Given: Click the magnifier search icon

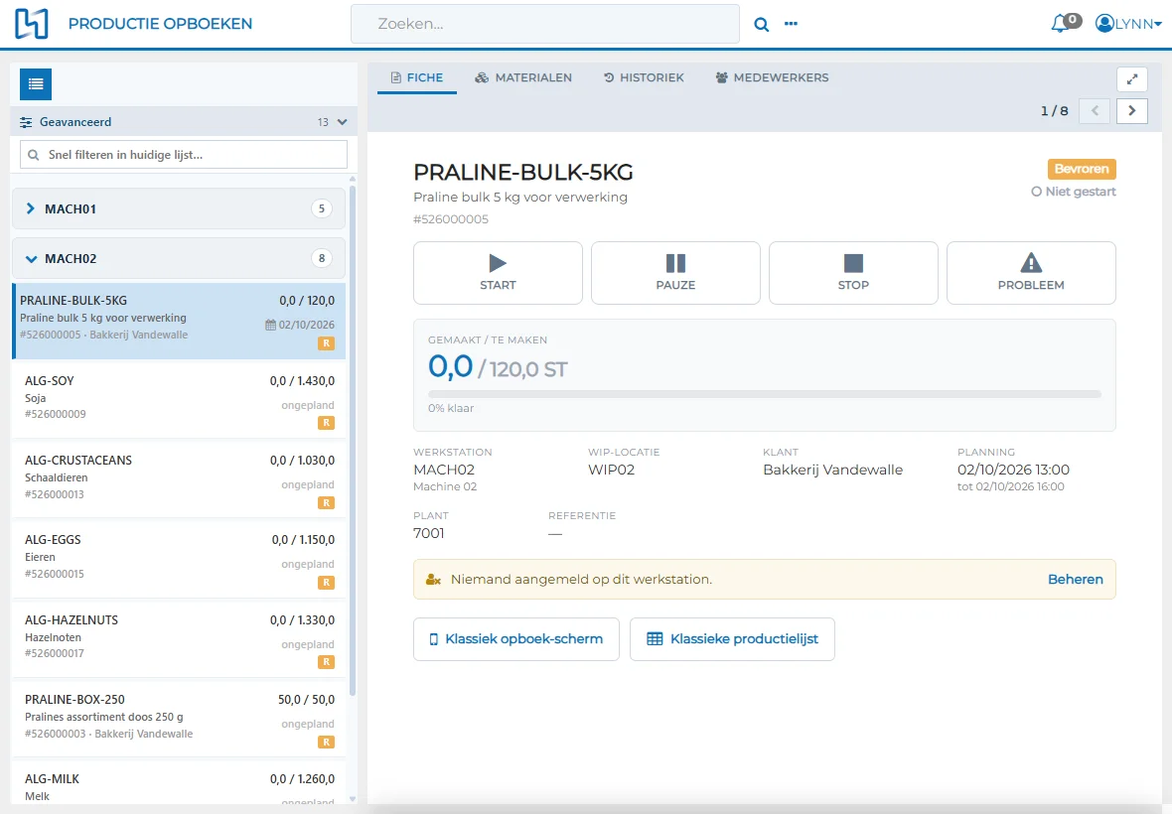Looking at the screenshot, I should (x=761, y=24).
